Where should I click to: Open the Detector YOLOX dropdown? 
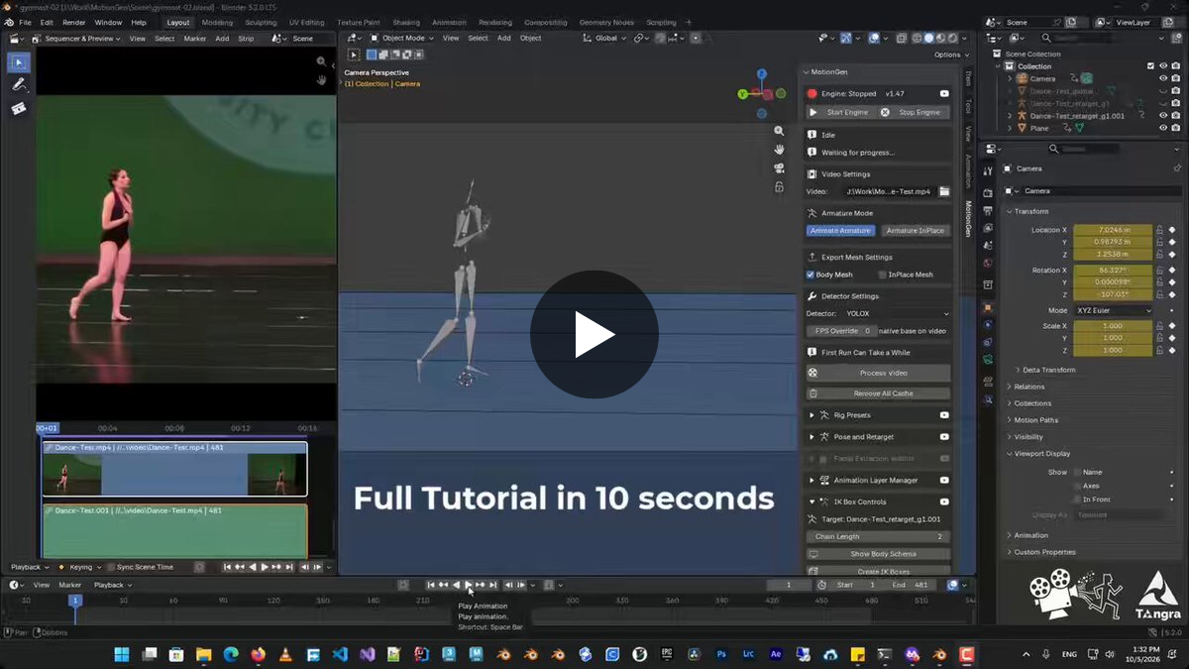898,313
